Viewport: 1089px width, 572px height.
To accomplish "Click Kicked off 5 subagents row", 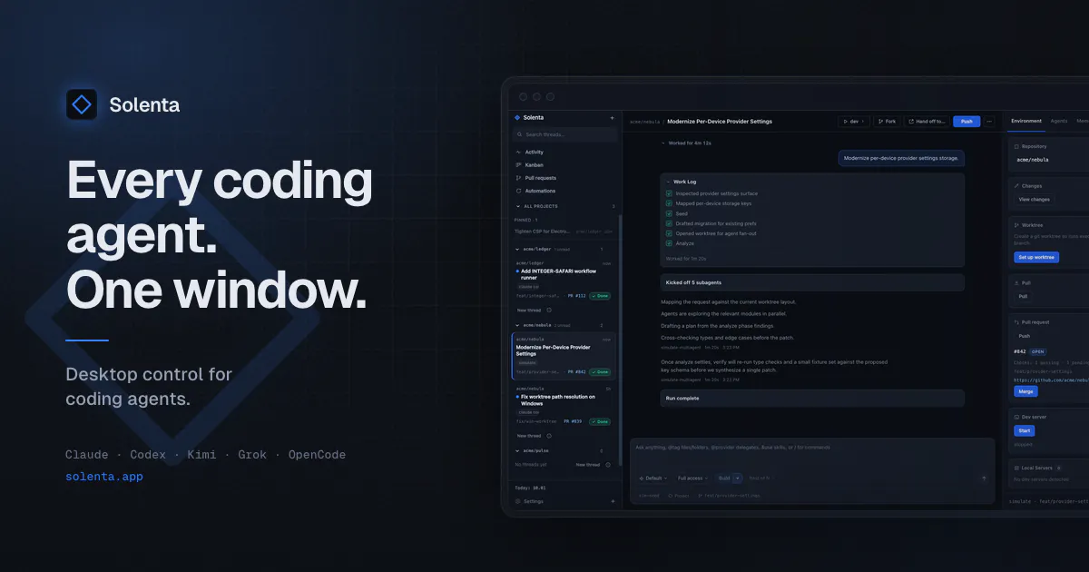I will pos(812,282).
